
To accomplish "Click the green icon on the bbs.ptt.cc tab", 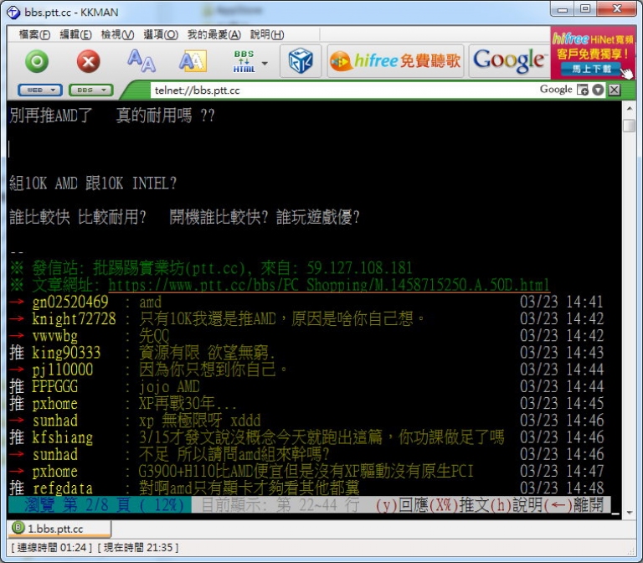I will (x=18, y=527).
